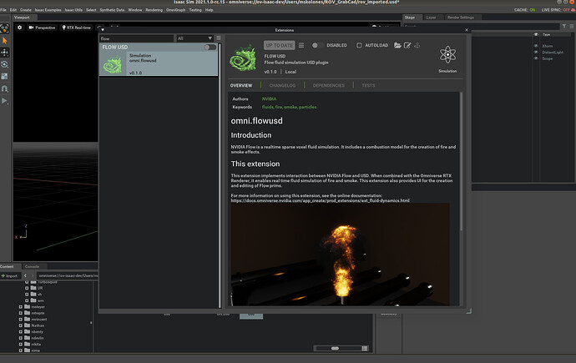The height and width of the screenshot is (363, 576).
Task: Click the fire simulation preview image
Action: [x=340, y=255]
